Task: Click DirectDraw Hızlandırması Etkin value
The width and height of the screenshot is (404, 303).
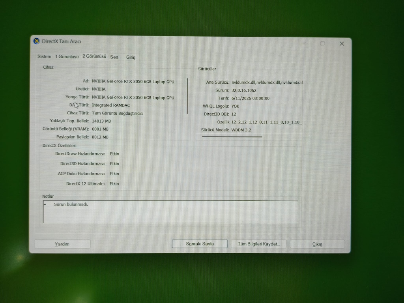Action: 114,154
